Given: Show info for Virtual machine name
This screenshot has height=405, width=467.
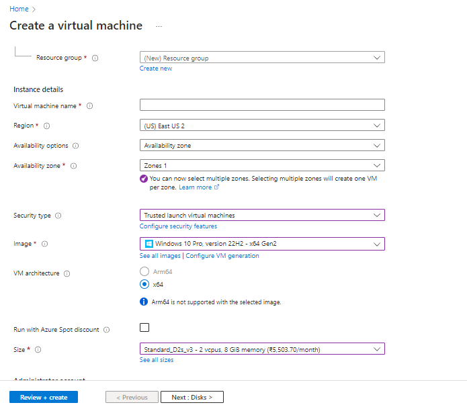Looking at the screenshot, I should (89, 106).
